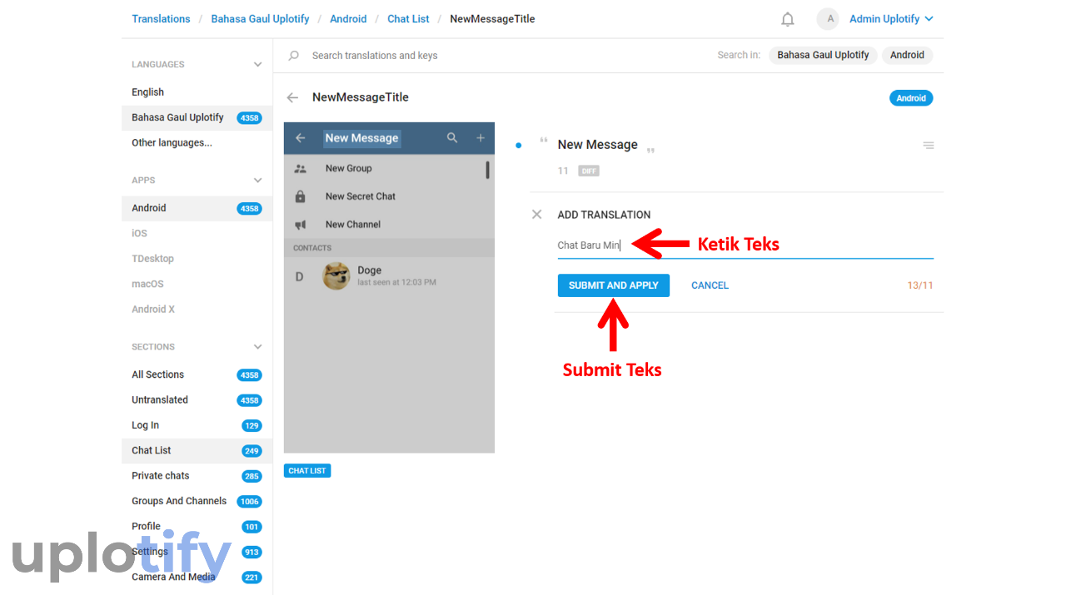Open Profile section
The height and width of the screenshot is (595, 1066).
pos(197,526)
